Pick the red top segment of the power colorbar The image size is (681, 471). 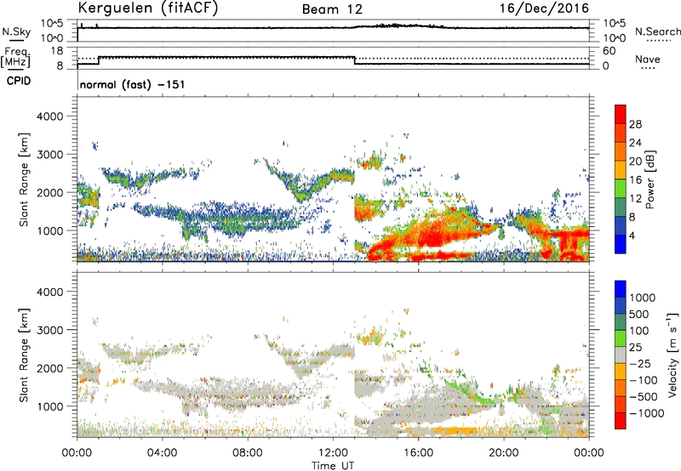coord(621,114)
